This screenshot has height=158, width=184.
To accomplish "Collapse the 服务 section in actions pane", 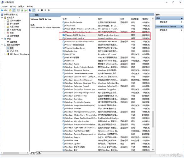I will [x=182, y=18].
